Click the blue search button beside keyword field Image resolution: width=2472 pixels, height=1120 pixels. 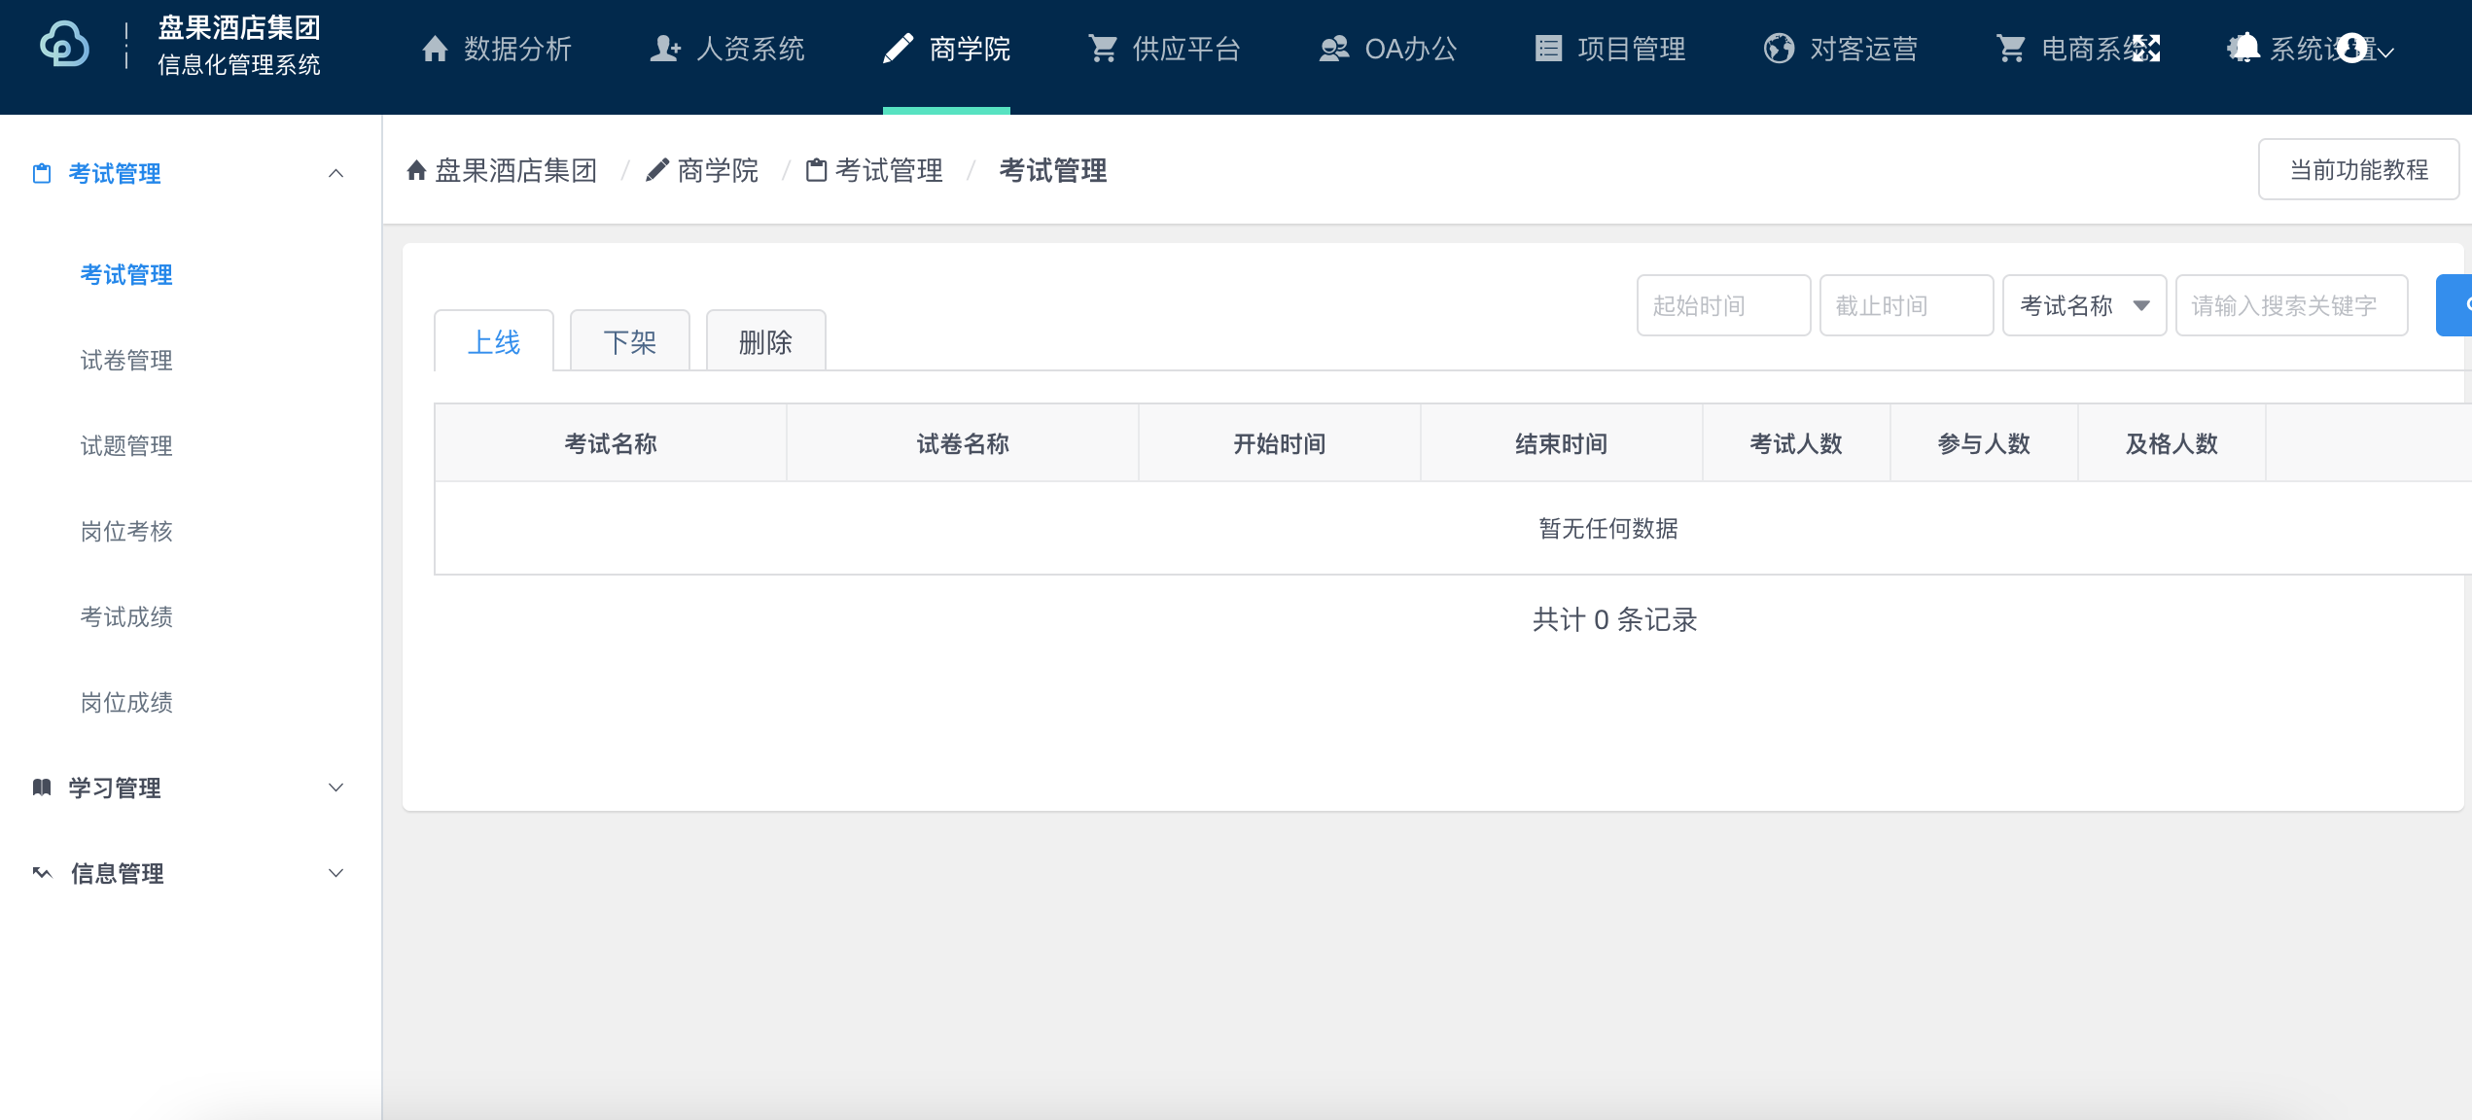[2454, 306]
